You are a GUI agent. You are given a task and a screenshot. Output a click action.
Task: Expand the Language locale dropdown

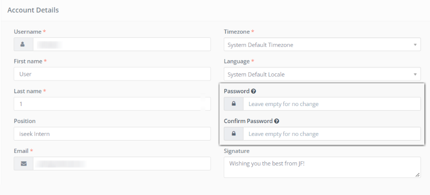[x=322, y=74]
